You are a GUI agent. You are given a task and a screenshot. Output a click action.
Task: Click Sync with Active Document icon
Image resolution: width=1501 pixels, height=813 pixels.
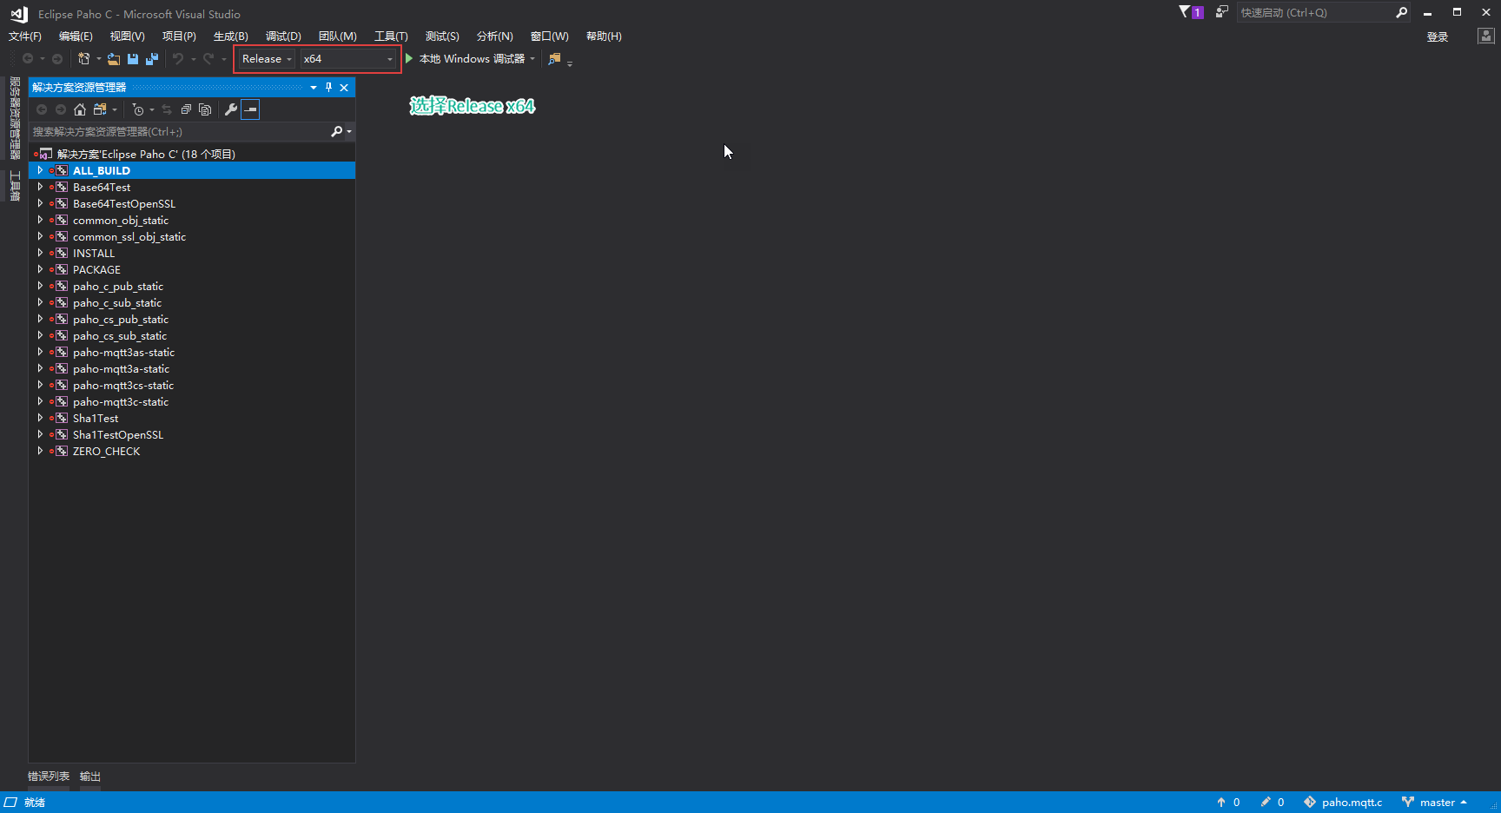pyautogui.click(x=167, y=109)
